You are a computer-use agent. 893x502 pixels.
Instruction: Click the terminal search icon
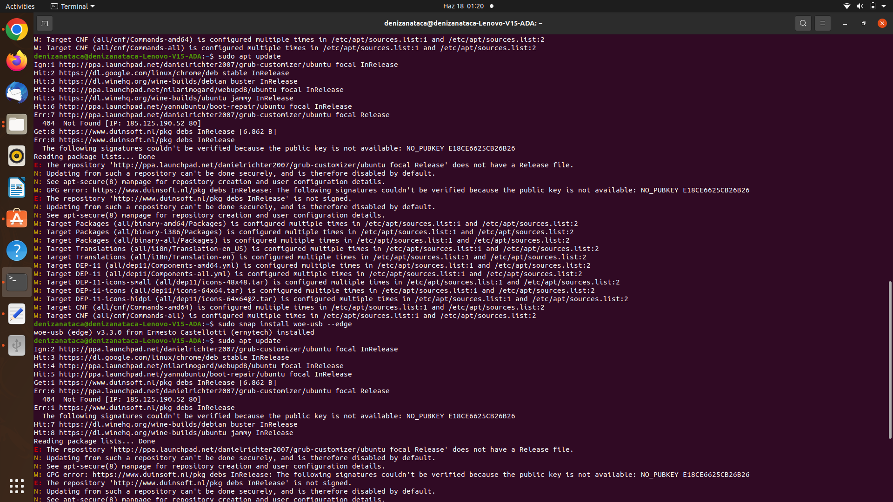(803, 23)
